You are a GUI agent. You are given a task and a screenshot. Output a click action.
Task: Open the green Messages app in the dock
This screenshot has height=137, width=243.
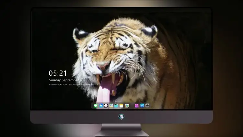tap(96, 106)
